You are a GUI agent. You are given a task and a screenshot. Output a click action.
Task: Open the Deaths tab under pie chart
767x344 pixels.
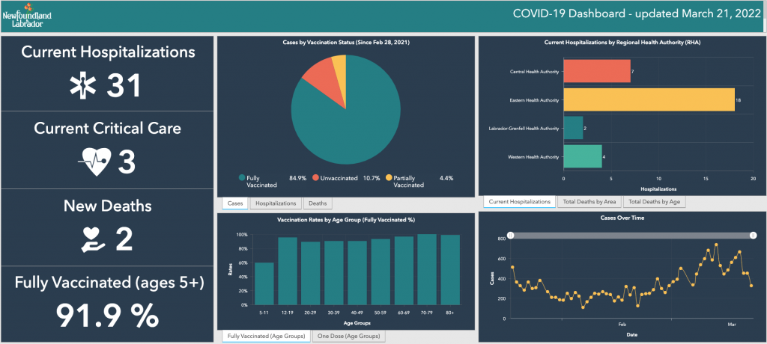(318, 203)
